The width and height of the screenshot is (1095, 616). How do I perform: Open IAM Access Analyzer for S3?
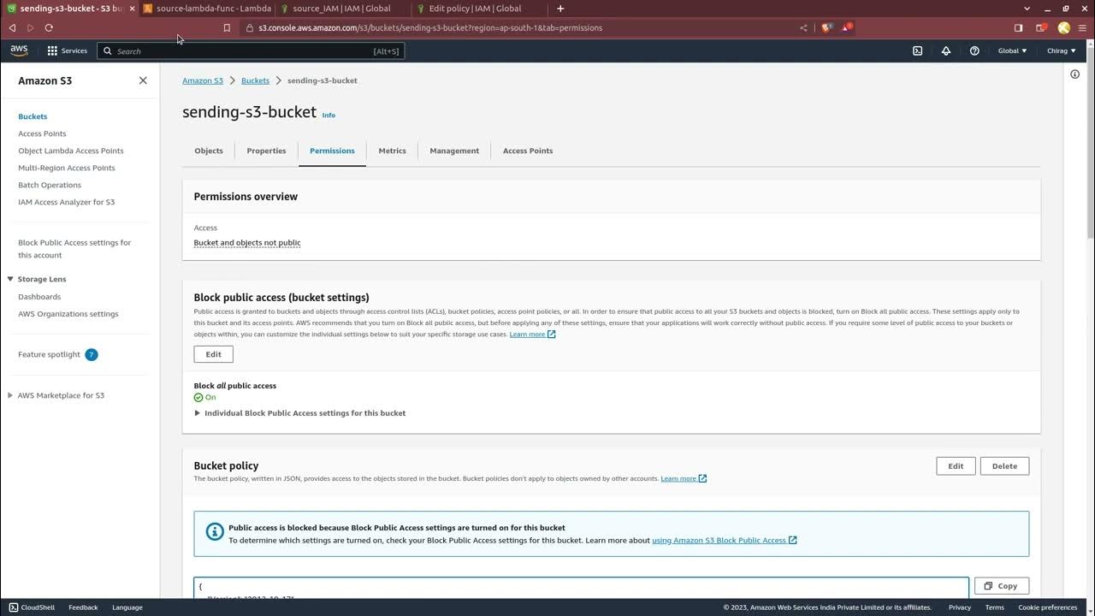click(x=66, y=202)
